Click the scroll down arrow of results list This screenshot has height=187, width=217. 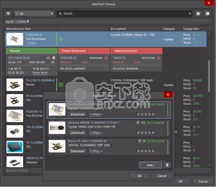tap(209, 165)
